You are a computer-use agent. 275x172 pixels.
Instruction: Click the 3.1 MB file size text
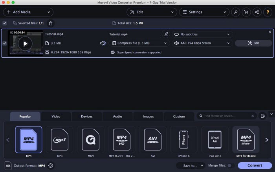[x=56, y=43]
